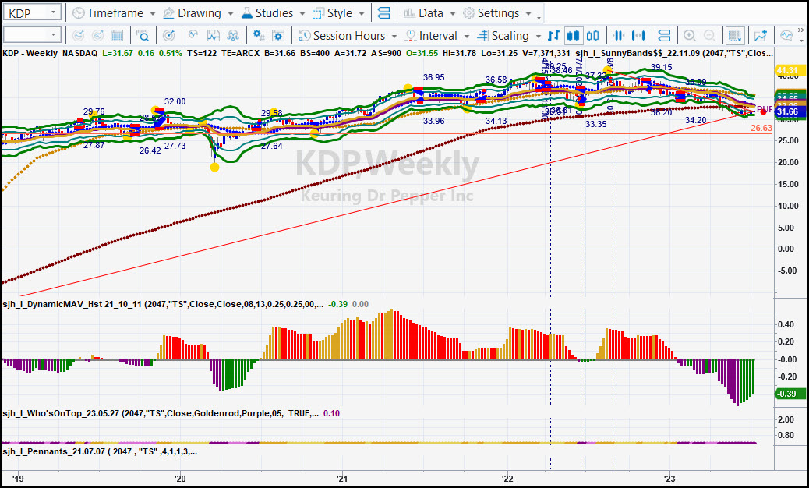Click the 'KDP - Weekly NASDAQ' header text
Screen dimensions: 809x488
pos(50,53)
